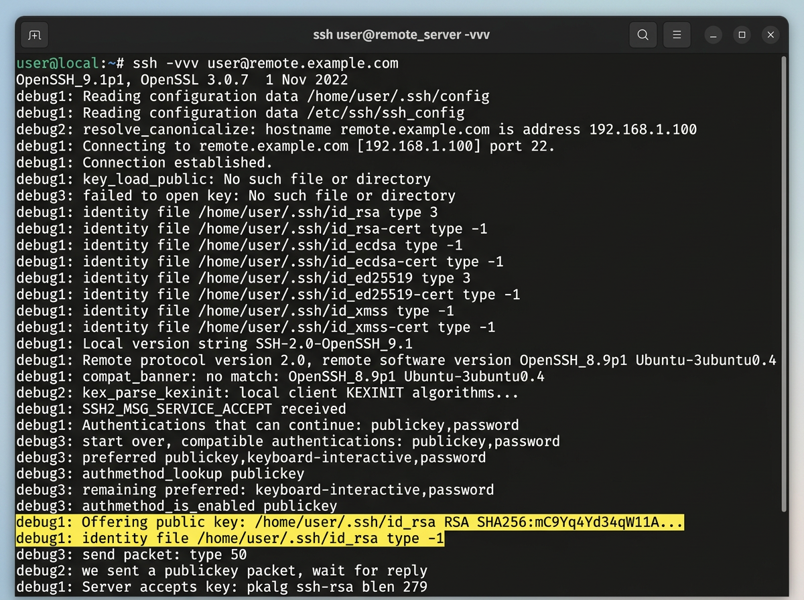The height and width of the screenshot is (600, 804).
Task: Click the 'we sent a publickey packet' line
Action: tap(223, 571)
